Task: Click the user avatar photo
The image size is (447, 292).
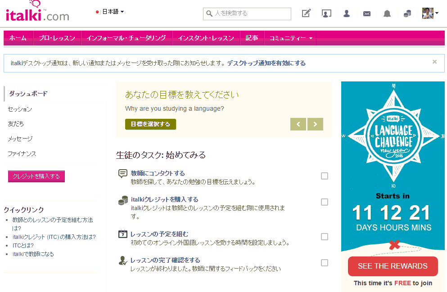Action: [x=428, y=13]
